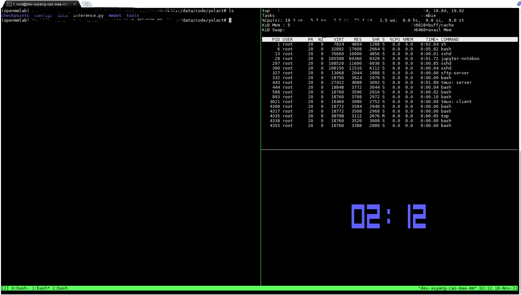Click the 'tmux: client' process row
This screenshot has width=521, height=295.
tap(390, 102)
